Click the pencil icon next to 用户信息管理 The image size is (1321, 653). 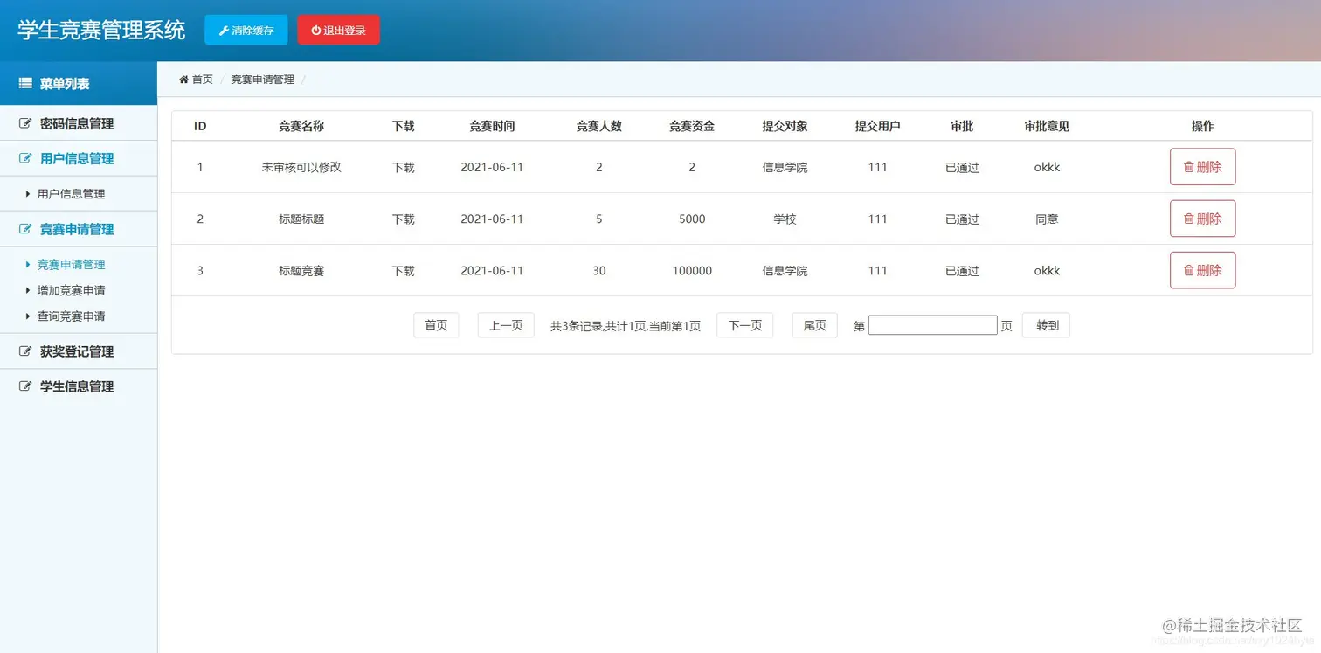[24, 158]
